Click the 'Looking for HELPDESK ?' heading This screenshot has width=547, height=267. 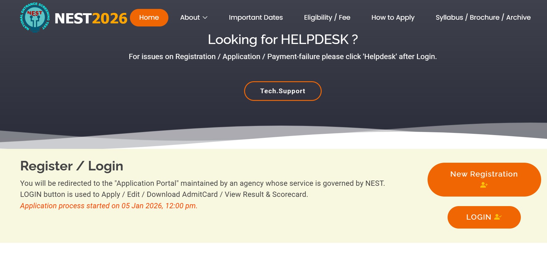click(x=283, y=40)
